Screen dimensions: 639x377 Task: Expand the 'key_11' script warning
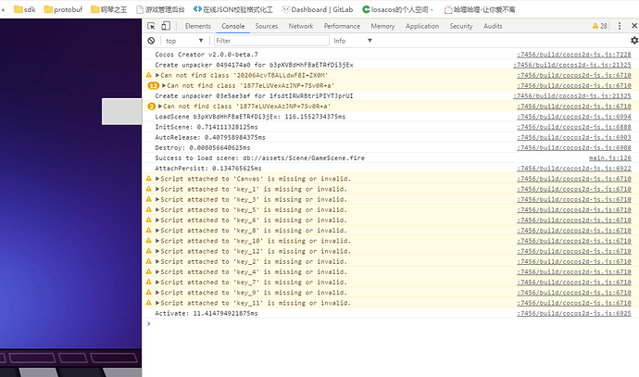coord(157,303)
